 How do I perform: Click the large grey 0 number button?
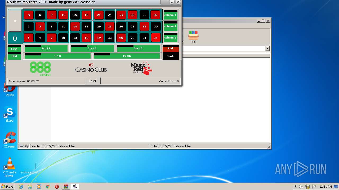click(x=15, y=21)
